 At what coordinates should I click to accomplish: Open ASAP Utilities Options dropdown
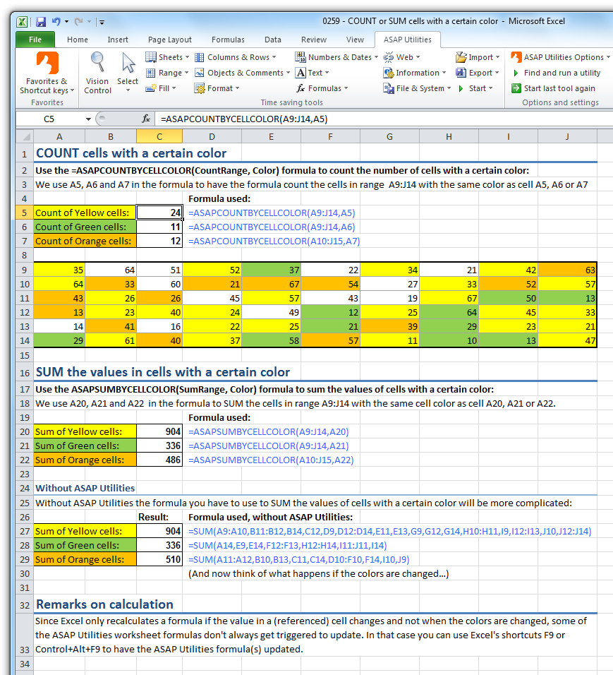(x=557, y=56)
